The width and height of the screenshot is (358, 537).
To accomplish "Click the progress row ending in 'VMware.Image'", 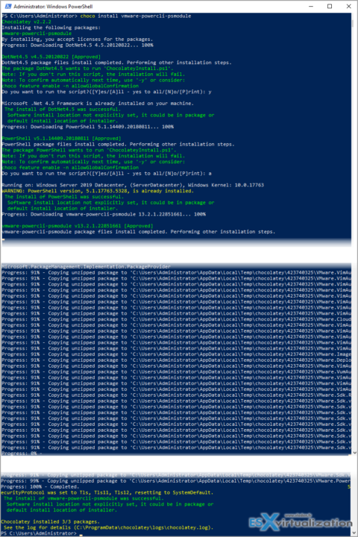I will pyautogui.click(x=176, y=354).
